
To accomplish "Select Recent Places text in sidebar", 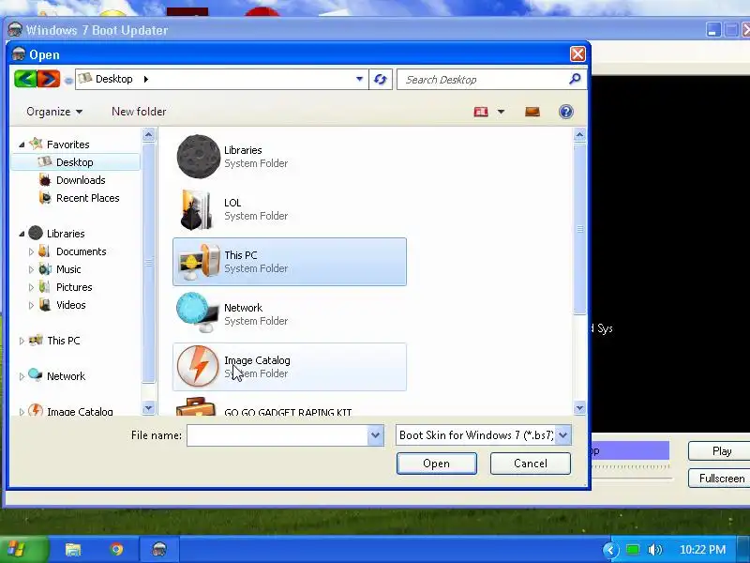I will point(87,198).
